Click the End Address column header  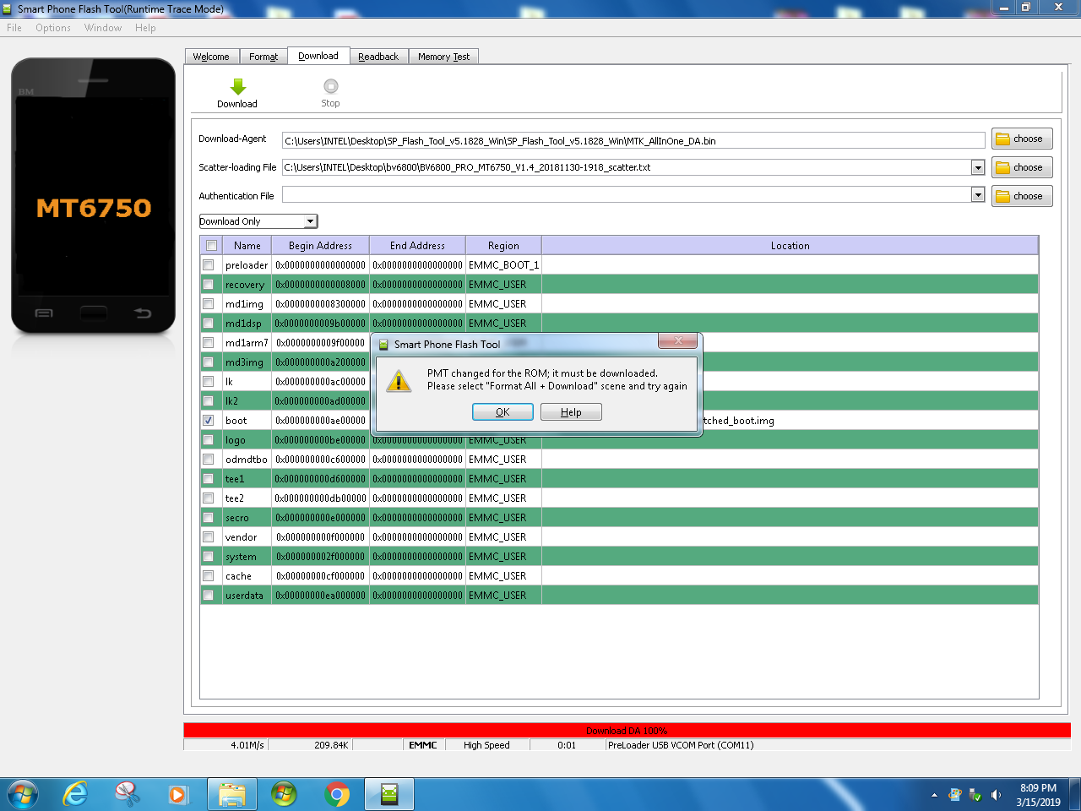417,246
